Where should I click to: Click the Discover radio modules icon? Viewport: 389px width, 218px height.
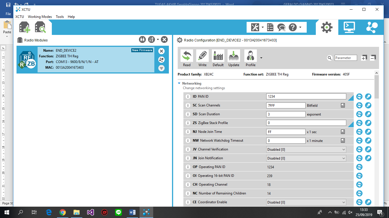40,27
